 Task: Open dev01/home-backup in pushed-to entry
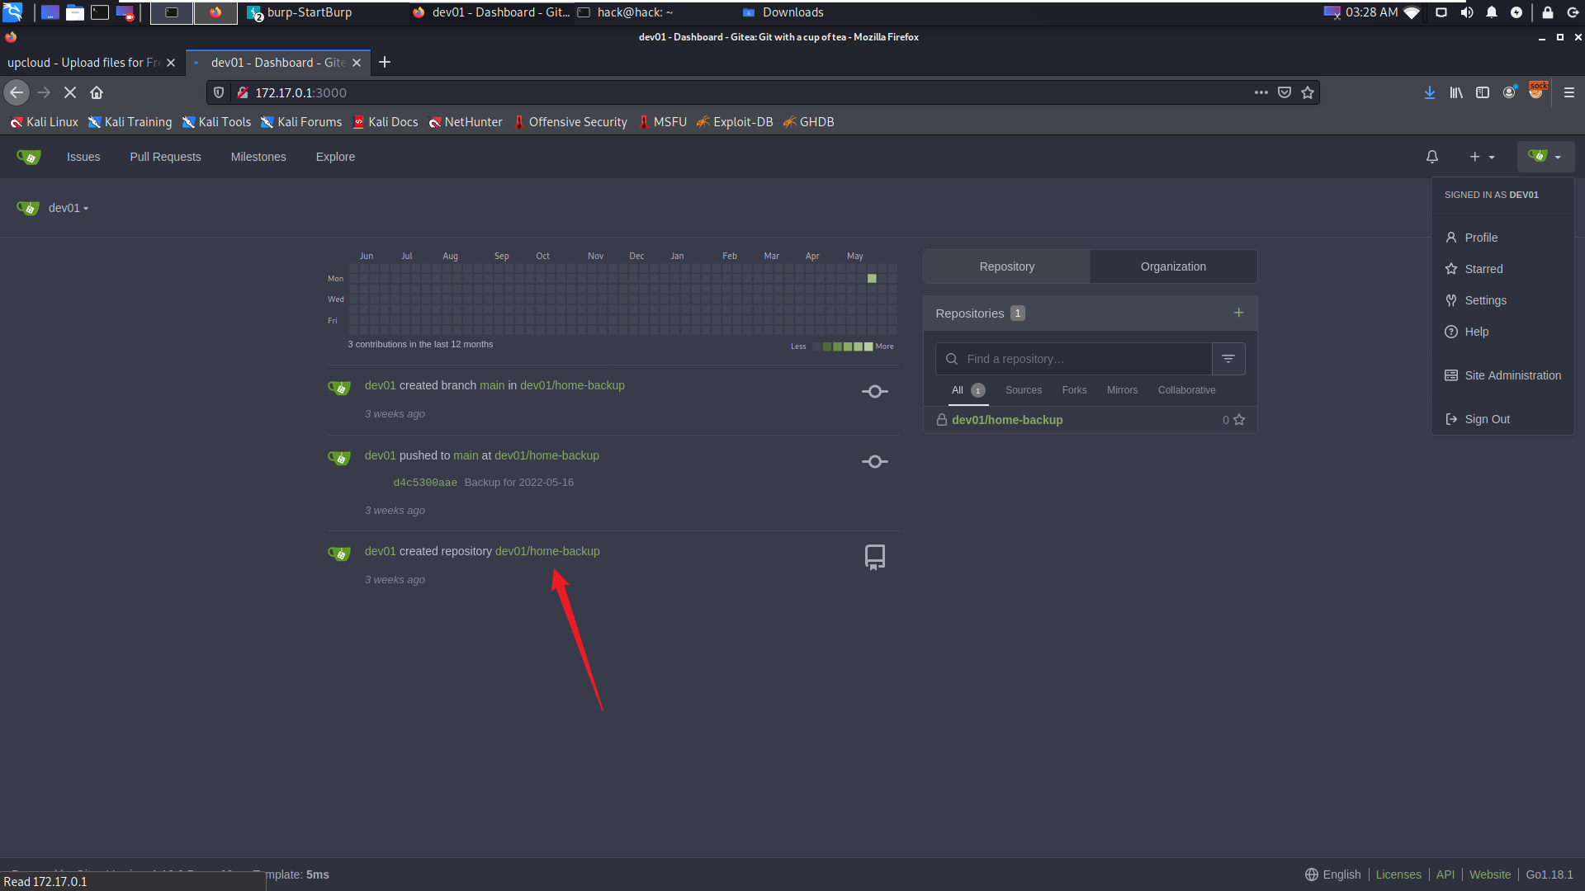(x=546, y=455)
